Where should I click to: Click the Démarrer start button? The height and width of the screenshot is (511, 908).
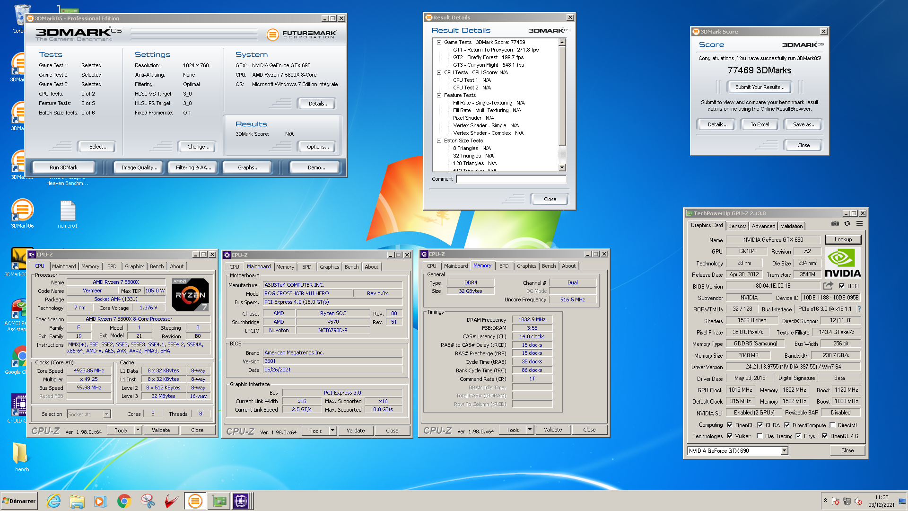click(19, 501)
